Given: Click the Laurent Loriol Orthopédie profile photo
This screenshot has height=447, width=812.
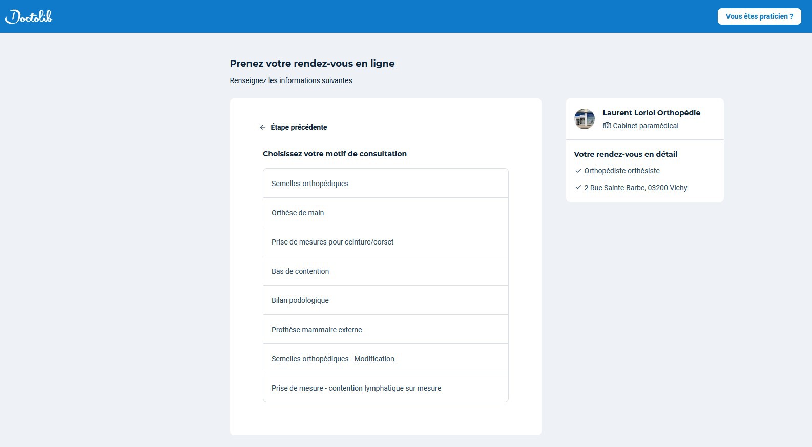Looking at the screenshot, I should tap(585, 119).
